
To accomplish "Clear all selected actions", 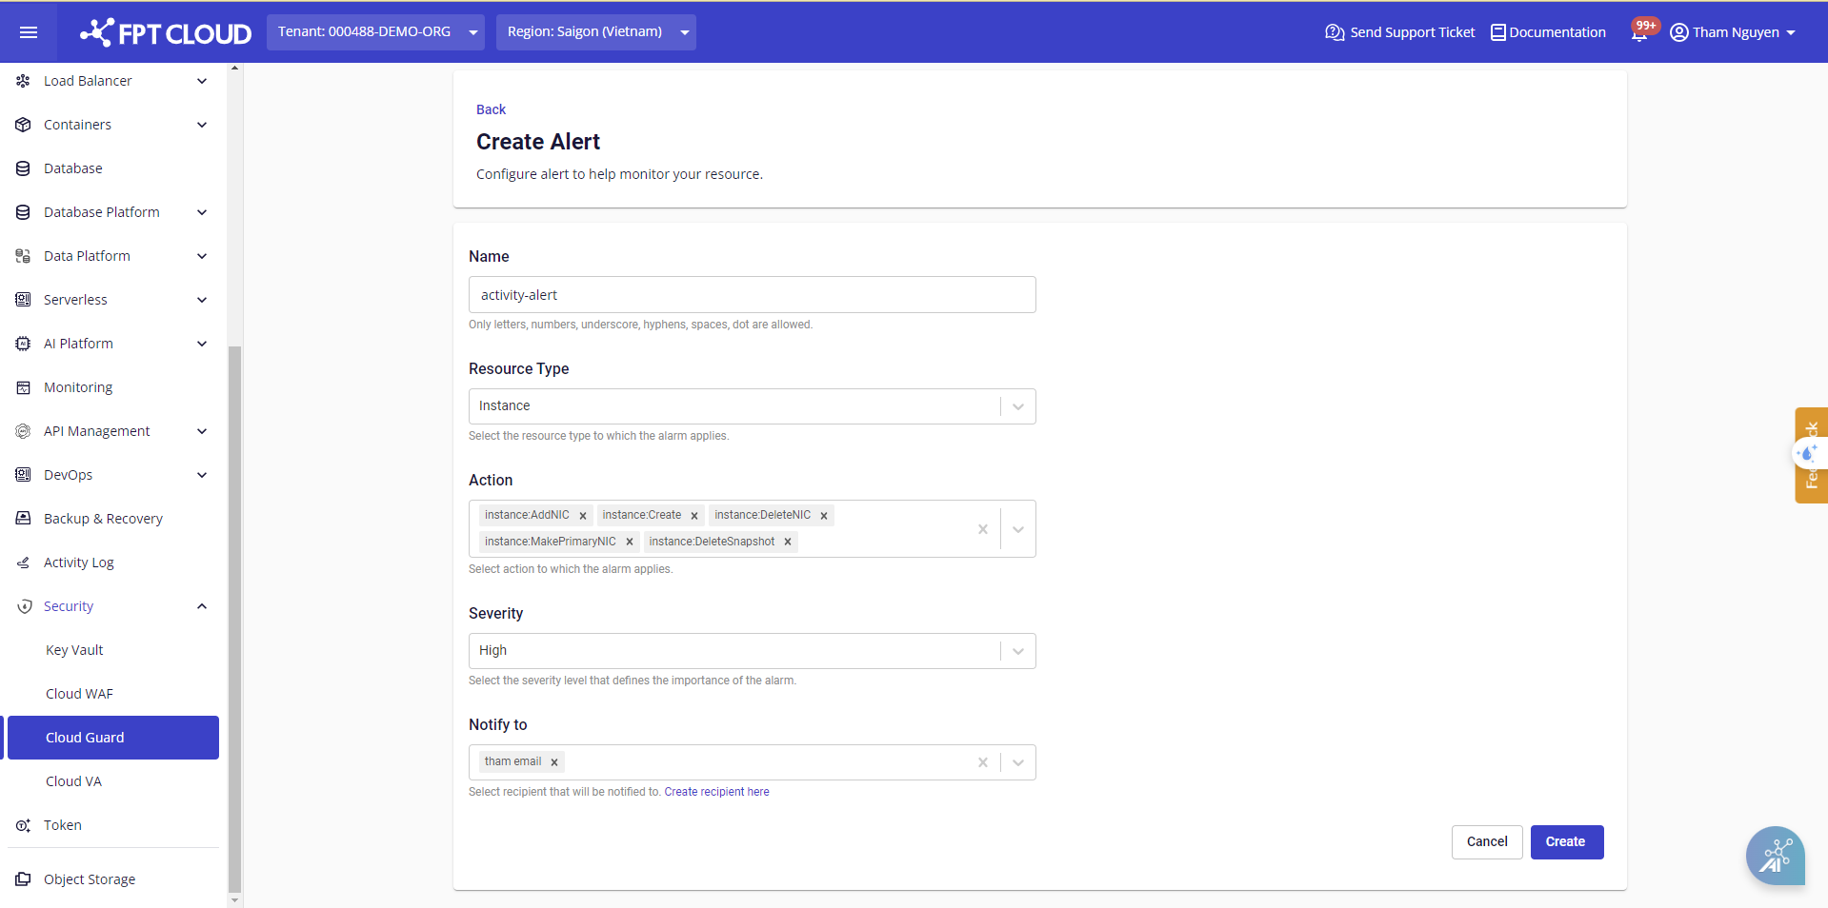I will (982, 529).
